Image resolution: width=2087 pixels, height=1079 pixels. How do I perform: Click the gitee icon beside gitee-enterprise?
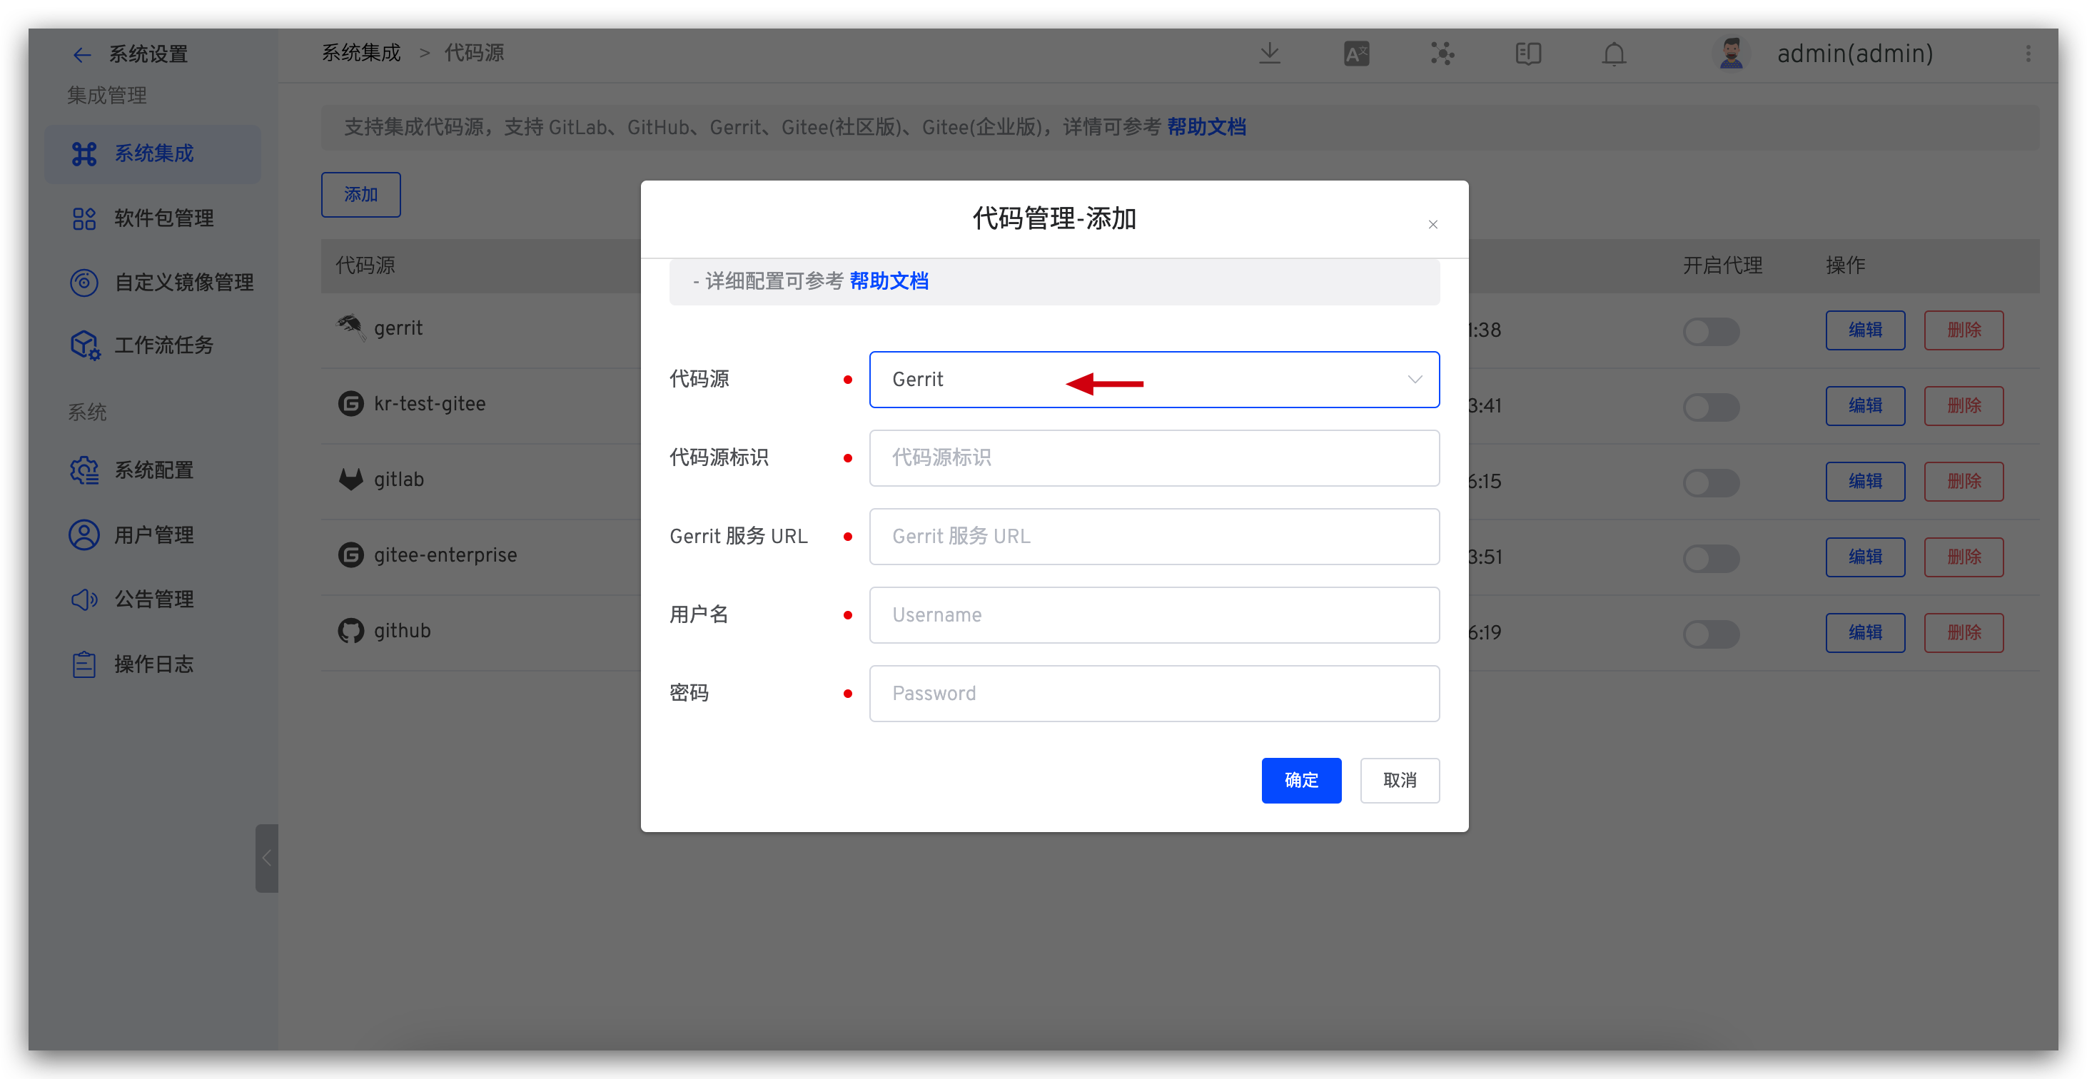point(350,555)
